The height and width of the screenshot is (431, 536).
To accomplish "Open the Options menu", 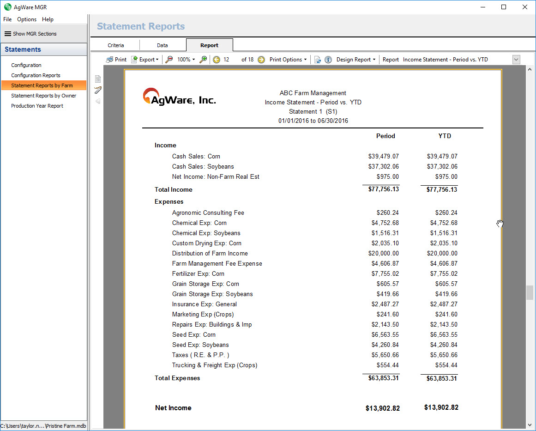I will (x=27, y=19).
